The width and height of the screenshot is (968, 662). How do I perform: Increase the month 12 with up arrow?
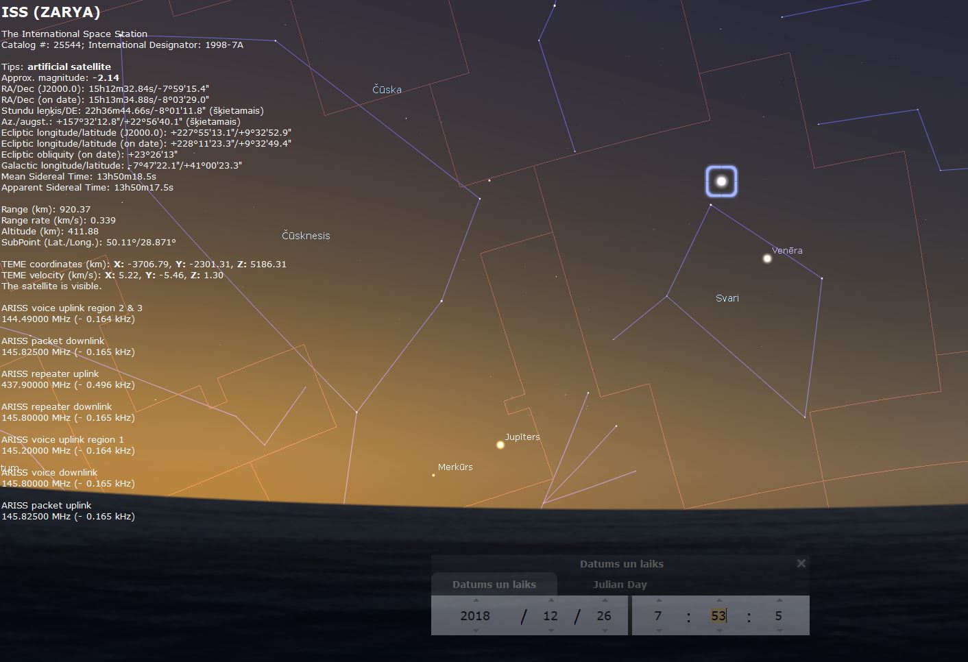pos(551,600)
